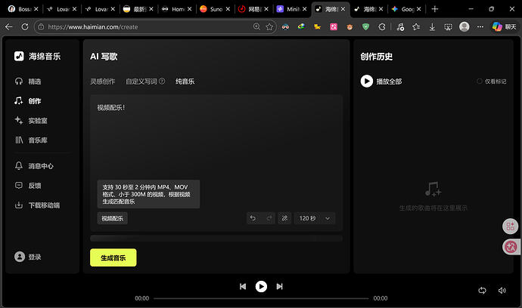Click the 登录 login button

[x=28, y=257]
